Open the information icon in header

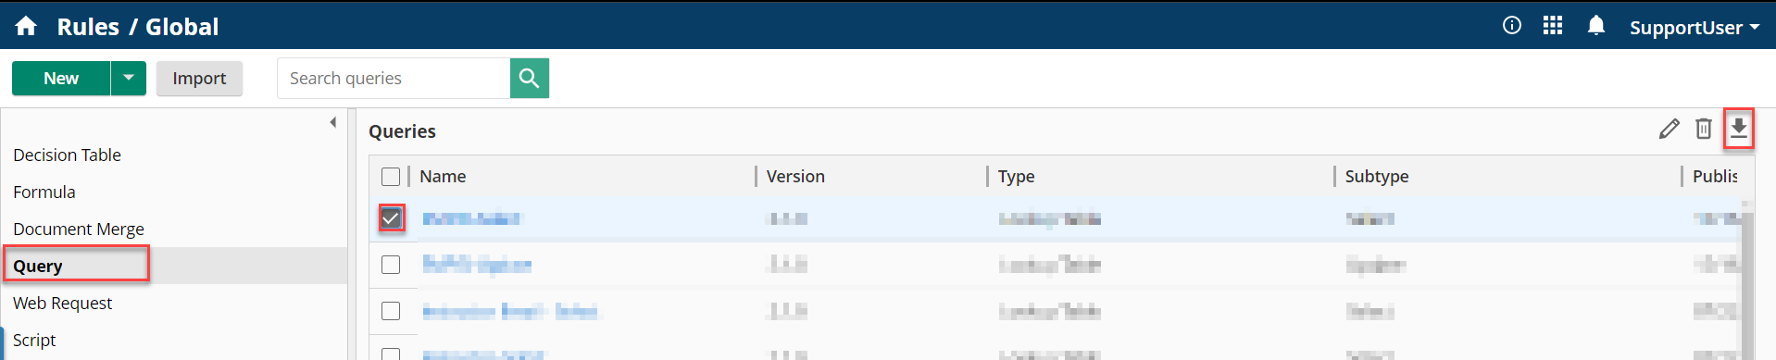point(1511,25)
